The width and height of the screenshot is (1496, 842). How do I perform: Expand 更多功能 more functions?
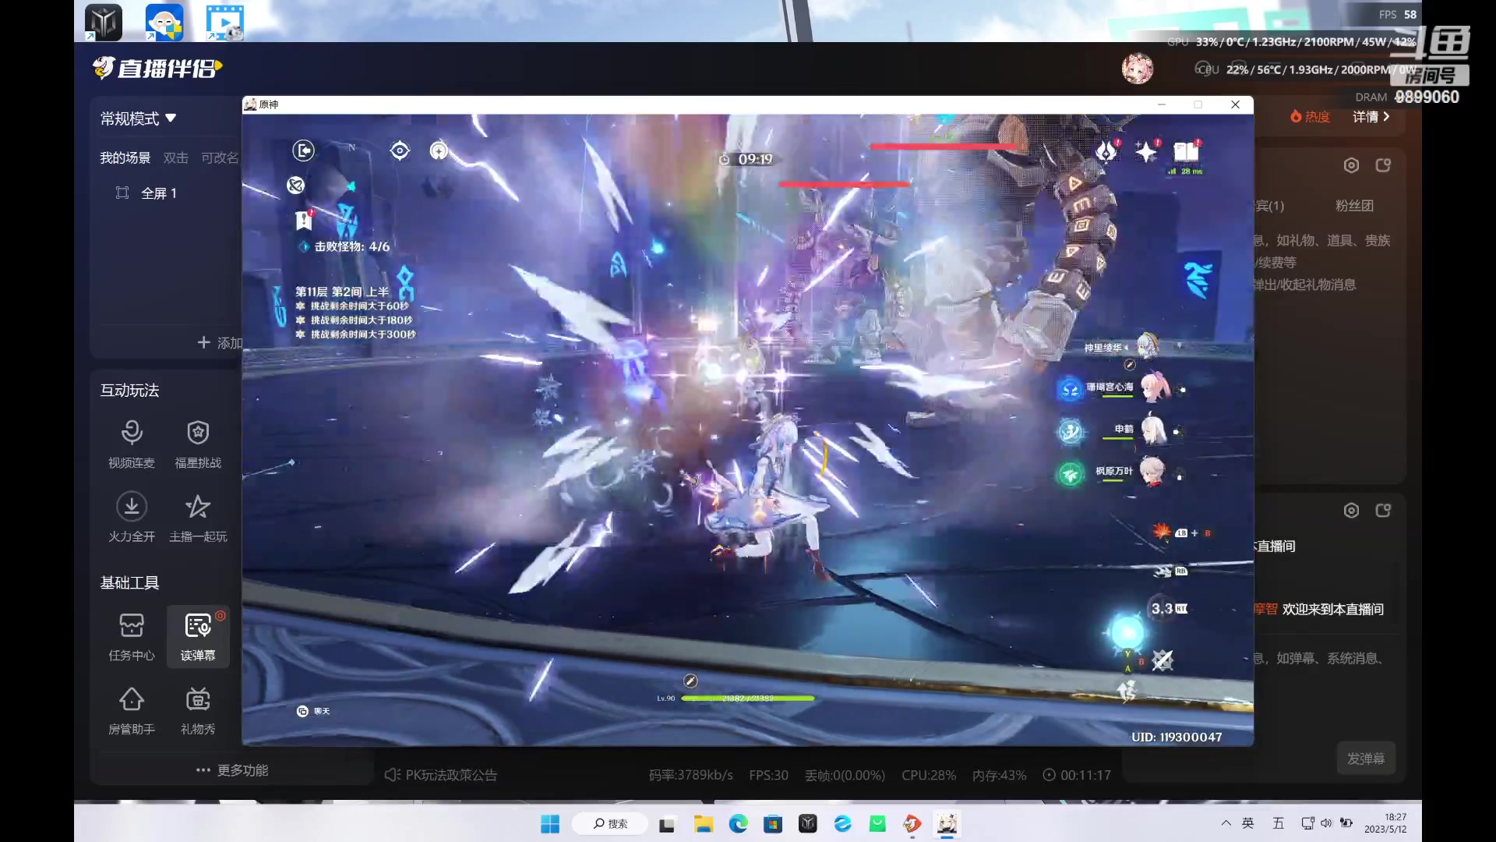[x=232, y=770]
